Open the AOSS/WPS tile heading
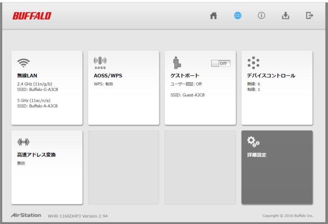This screenshot has height=224, width=328. click(108, 76)
